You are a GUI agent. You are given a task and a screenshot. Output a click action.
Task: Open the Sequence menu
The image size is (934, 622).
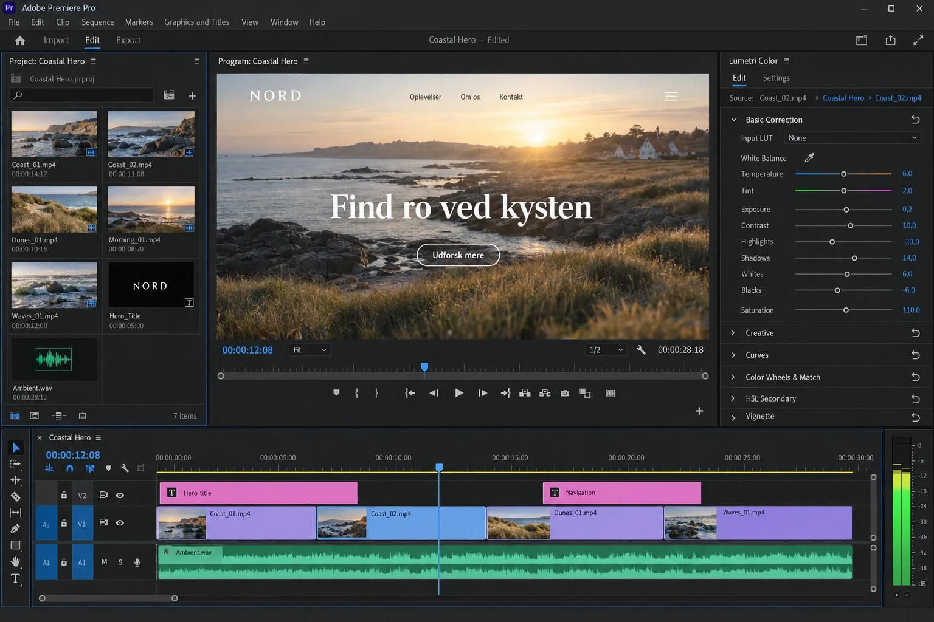coord(98,22)
